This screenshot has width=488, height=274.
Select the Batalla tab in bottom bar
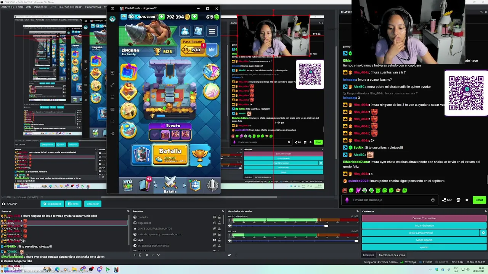[170, 185]
